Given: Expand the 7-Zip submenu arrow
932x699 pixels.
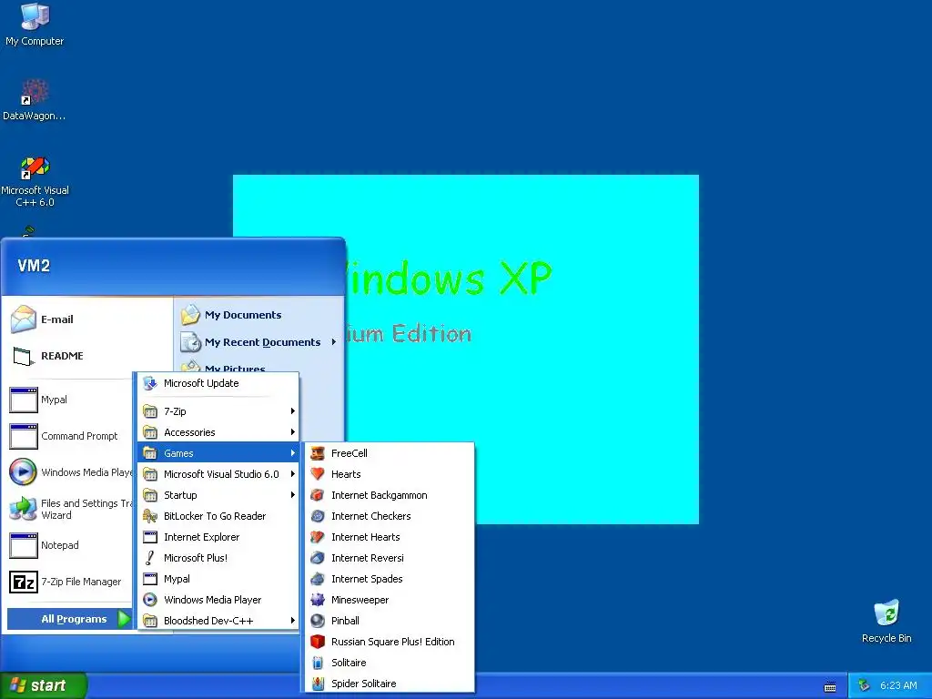Looking at the screenshot, I should pos(292,410).
